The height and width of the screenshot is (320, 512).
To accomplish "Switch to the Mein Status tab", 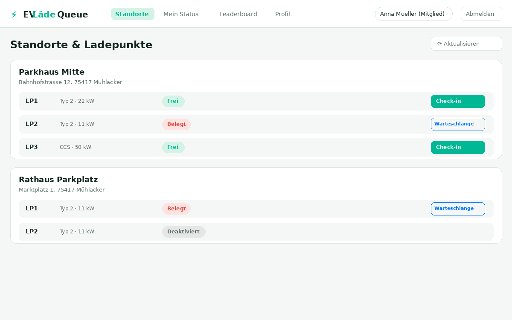I will click(x=181, y=14).
